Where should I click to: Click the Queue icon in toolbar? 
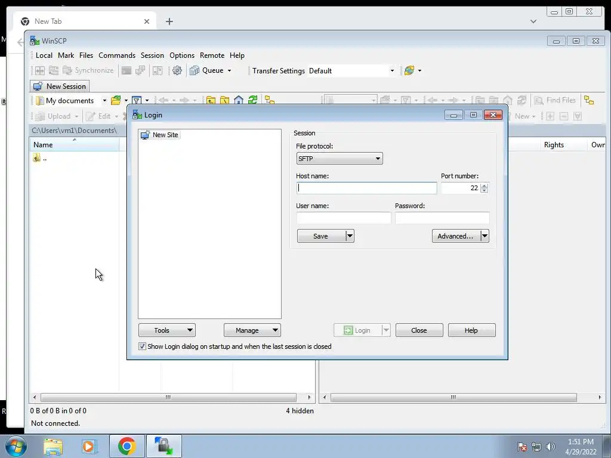[x=195, y=70]
